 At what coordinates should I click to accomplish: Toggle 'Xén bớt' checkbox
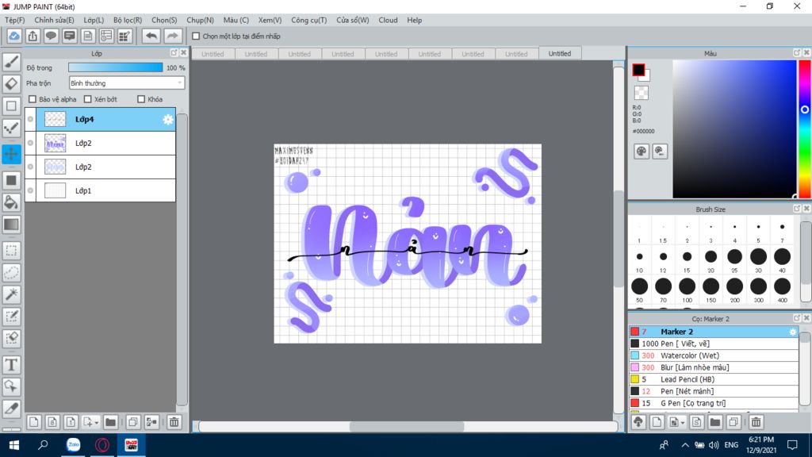(x=87, y=99)
